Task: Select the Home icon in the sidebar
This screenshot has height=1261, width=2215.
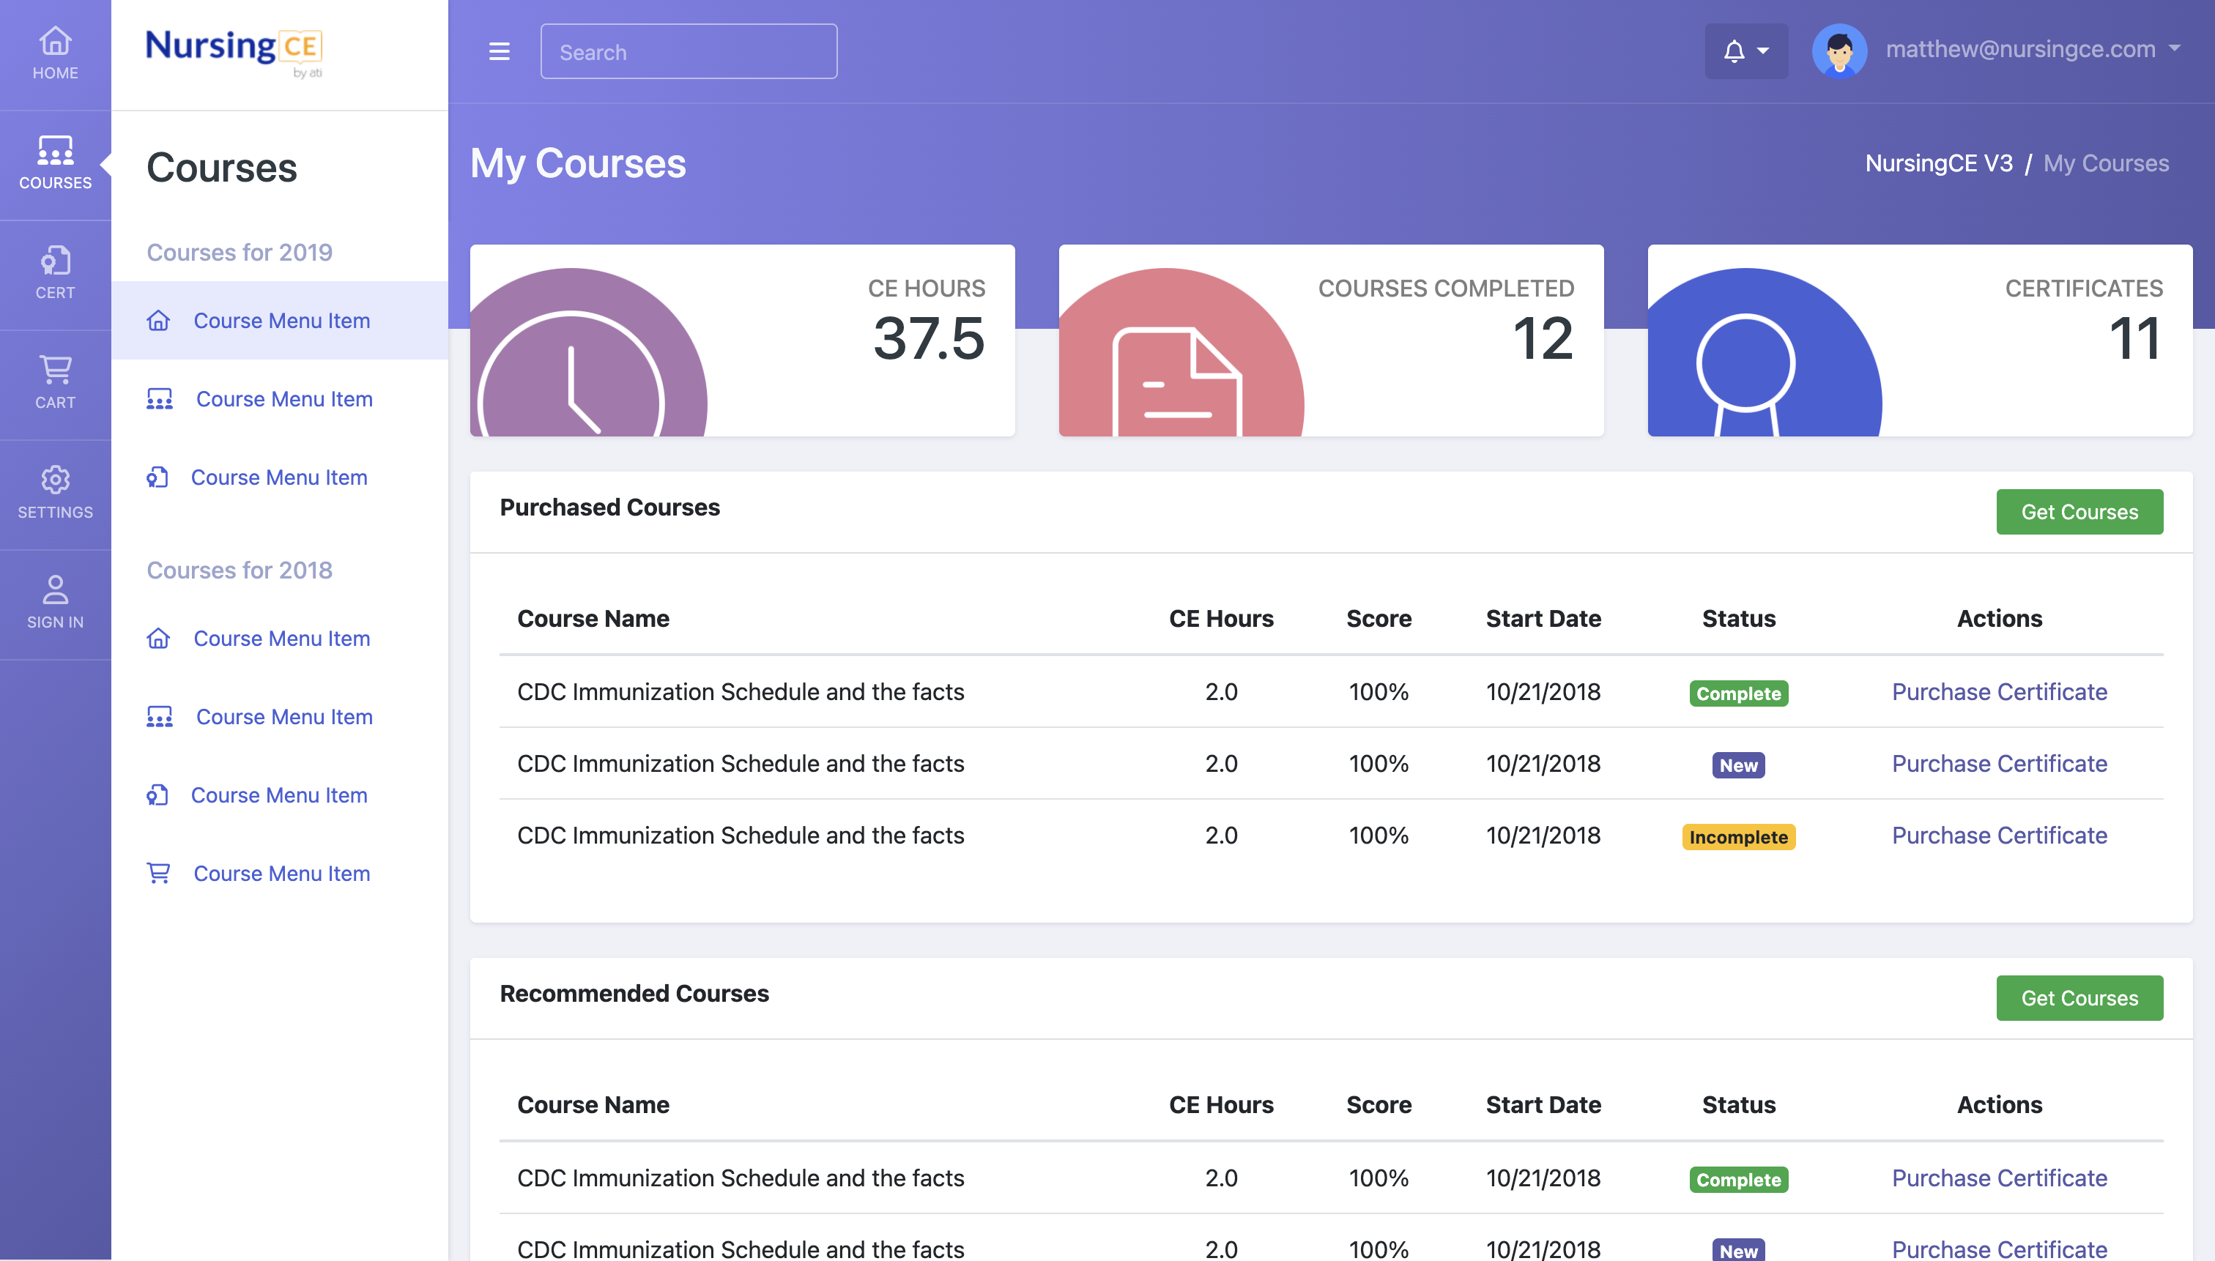Action: coord(55,52)
